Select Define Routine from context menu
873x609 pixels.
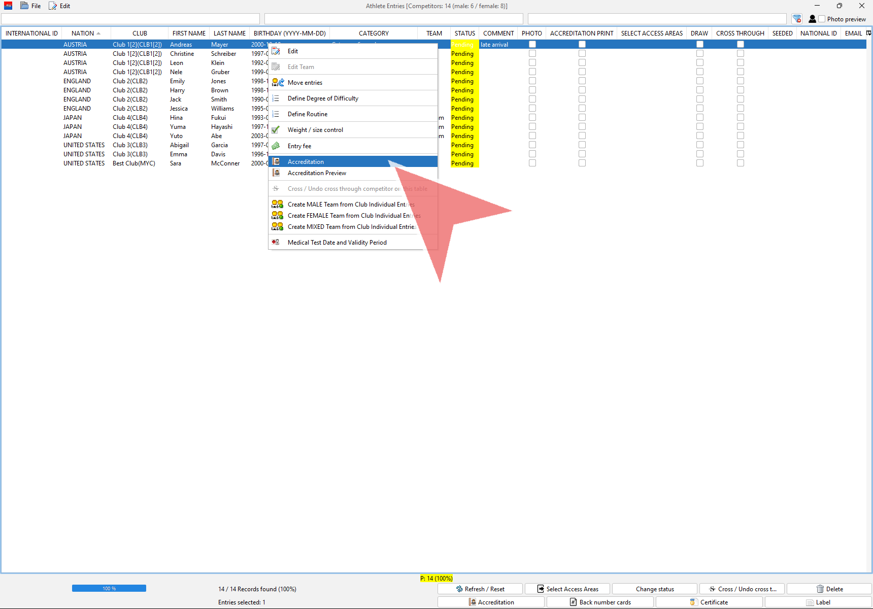click(308, 114)
